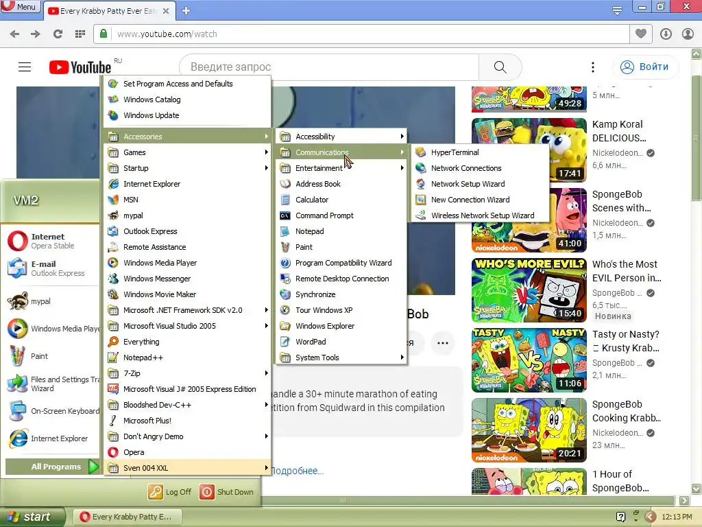Launch Microsoft Plus!

click(x=187, y=421)
